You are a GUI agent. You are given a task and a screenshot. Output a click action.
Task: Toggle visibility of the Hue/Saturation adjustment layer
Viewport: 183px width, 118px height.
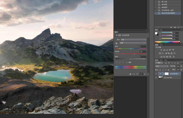pos(156,74)
